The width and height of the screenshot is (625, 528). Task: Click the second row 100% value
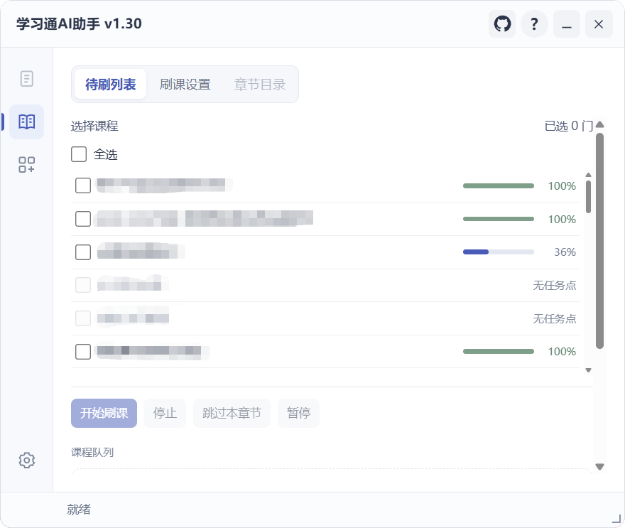coord(562,220)
